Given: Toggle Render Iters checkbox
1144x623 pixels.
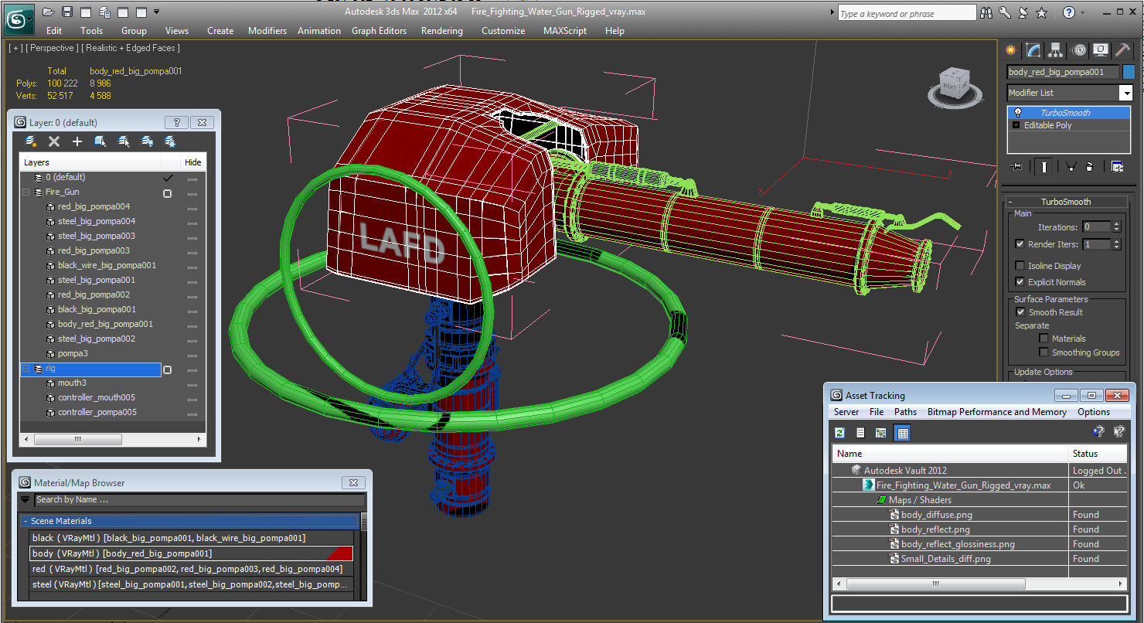Looking at the screenshot, I should [x=1020, y=244].
